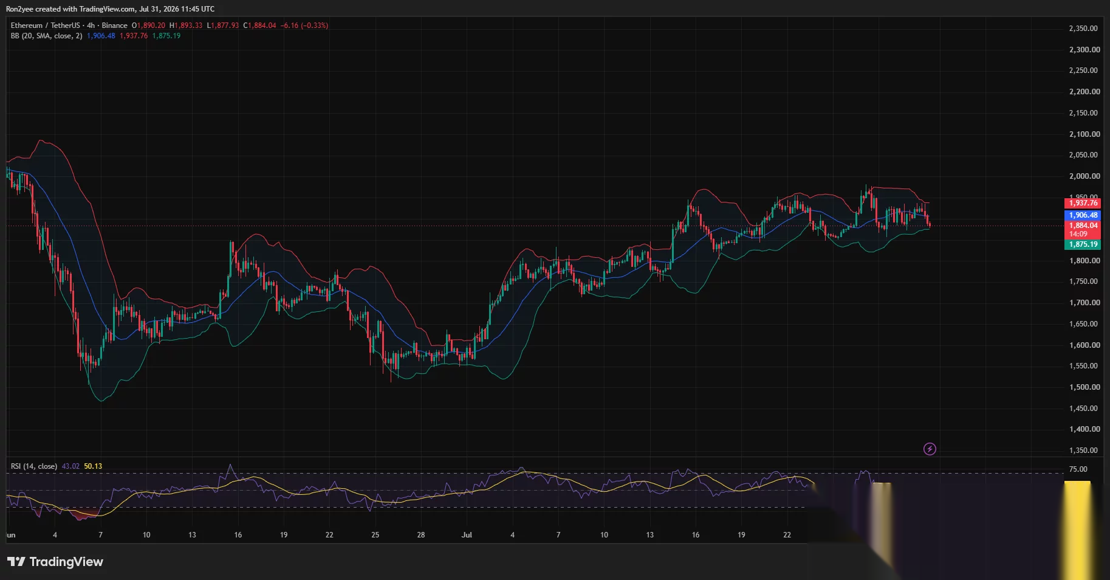This screenshot has height=580, width=1110.
Task: Click the change value −6.16 (−0.33%)
Action: tap(304, 26)
